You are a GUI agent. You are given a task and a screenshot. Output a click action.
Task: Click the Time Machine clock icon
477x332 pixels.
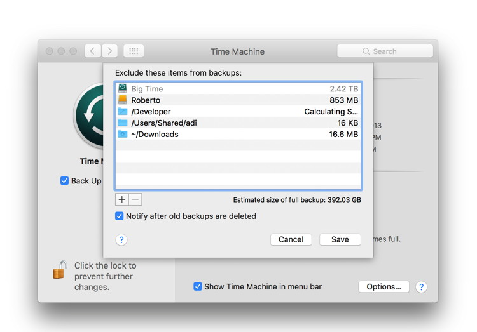coord(90,116)
